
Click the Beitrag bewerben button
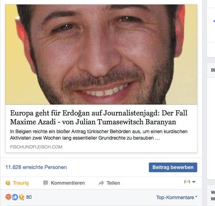point(173,167)
